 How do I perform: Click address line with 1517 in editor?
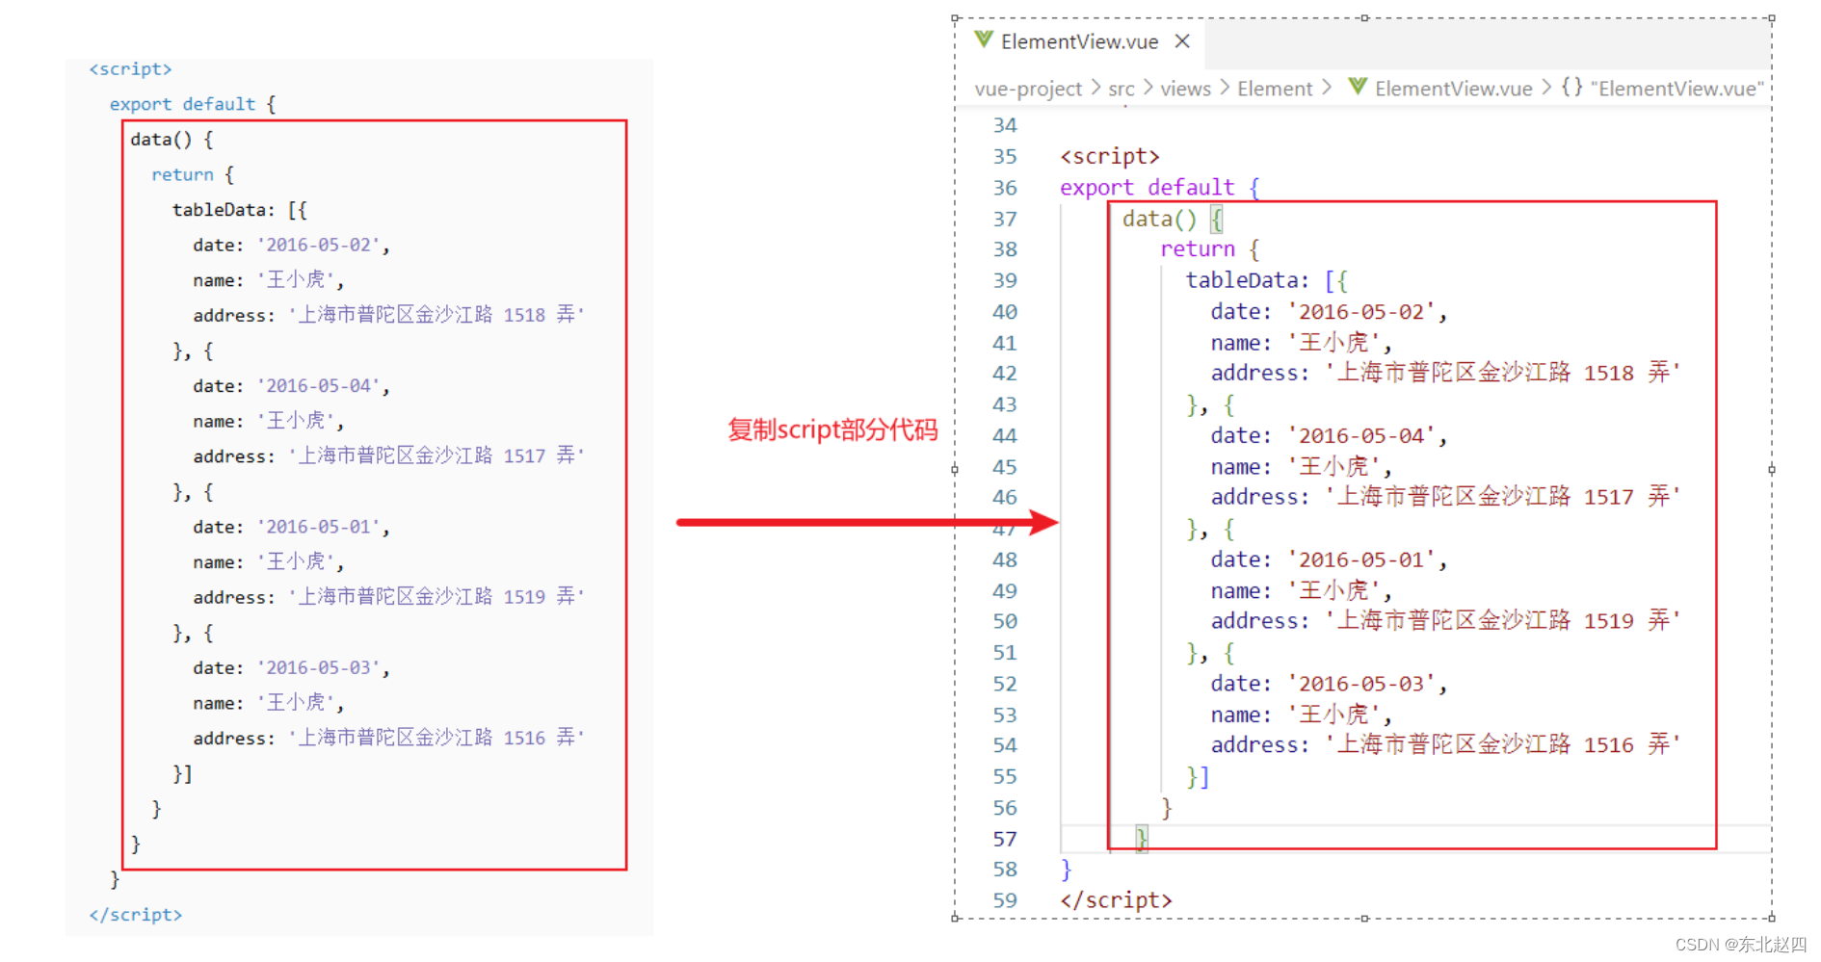tap(1445, 497)
